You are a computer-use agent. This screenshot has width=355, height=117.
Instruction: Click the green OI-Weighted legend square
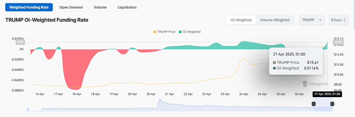coord(180,32)
